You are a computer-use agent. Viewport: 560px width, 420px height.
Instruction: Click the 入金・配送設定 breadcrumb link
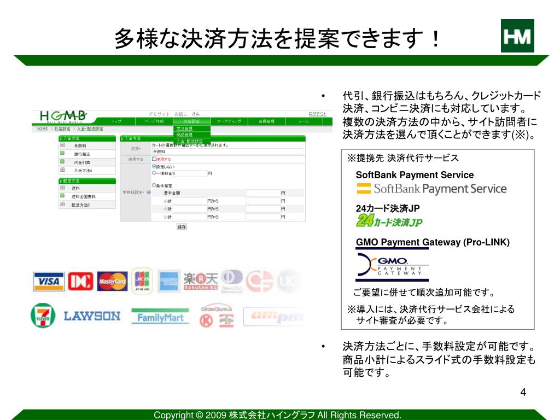pyautogui.click(x=90, y=129)
